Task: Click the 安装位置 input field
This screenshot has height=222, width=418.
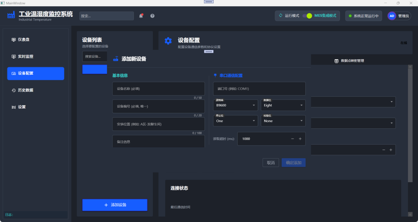Action: 158,124
